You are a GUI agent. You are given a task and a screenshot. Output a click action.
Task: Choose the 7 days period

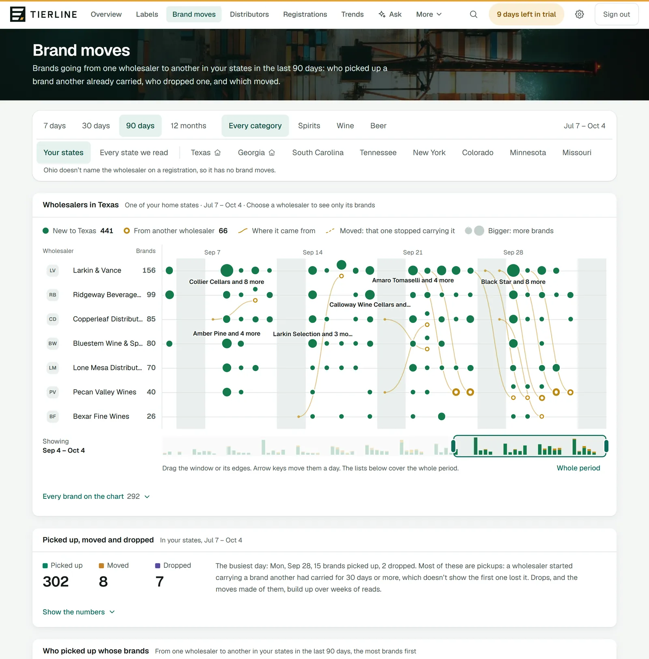54,126
